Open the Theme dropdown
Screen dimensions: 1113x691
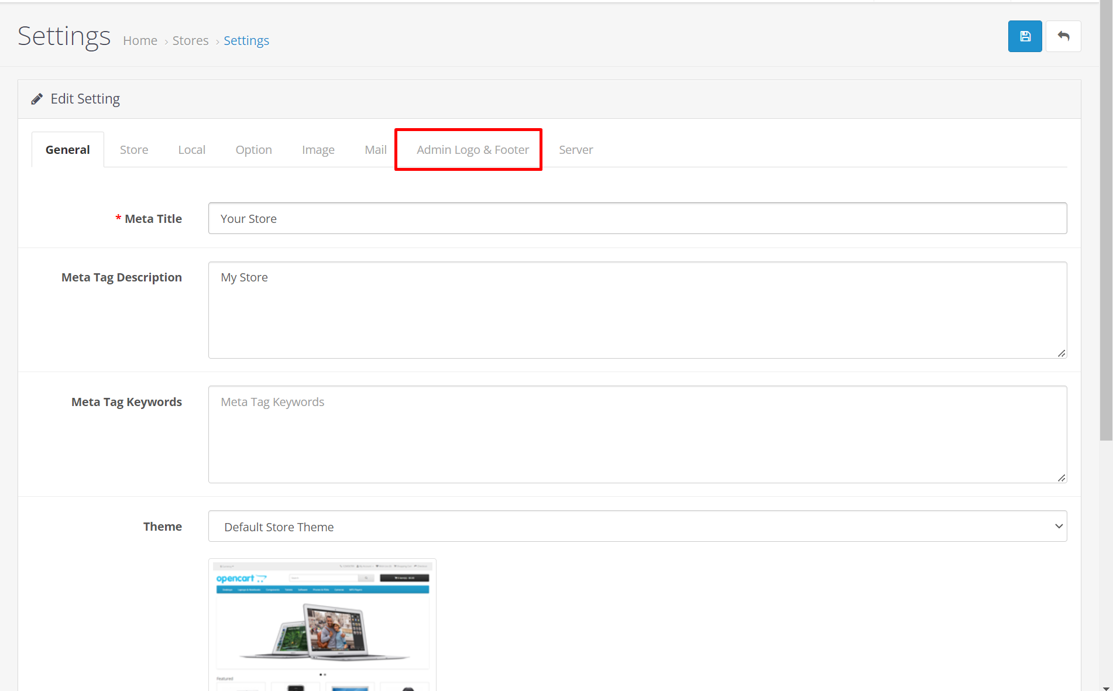(637, 527)
